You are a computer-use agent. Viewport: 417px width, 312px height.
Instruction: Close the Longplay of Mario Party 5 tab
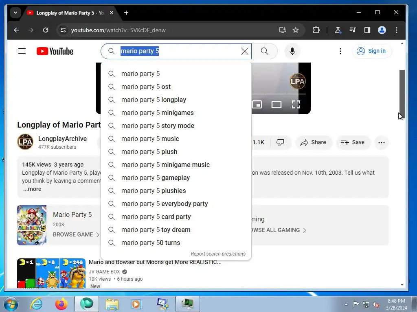pyautogui.click(x=112, y=13)
